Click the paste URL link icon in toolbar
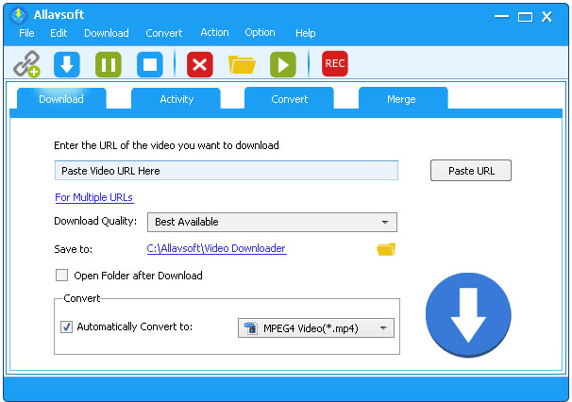 pos(26,64)
